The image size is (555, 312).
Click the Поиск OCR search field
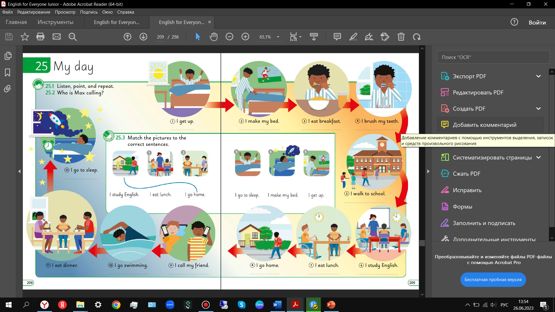[493, 57]
